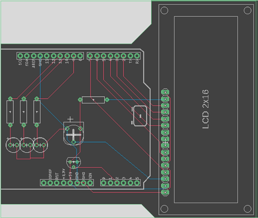Image resolution: width=258 pixels, height=218 pixels.
Task: Select the GND pad on the top header
Action: 40,56
